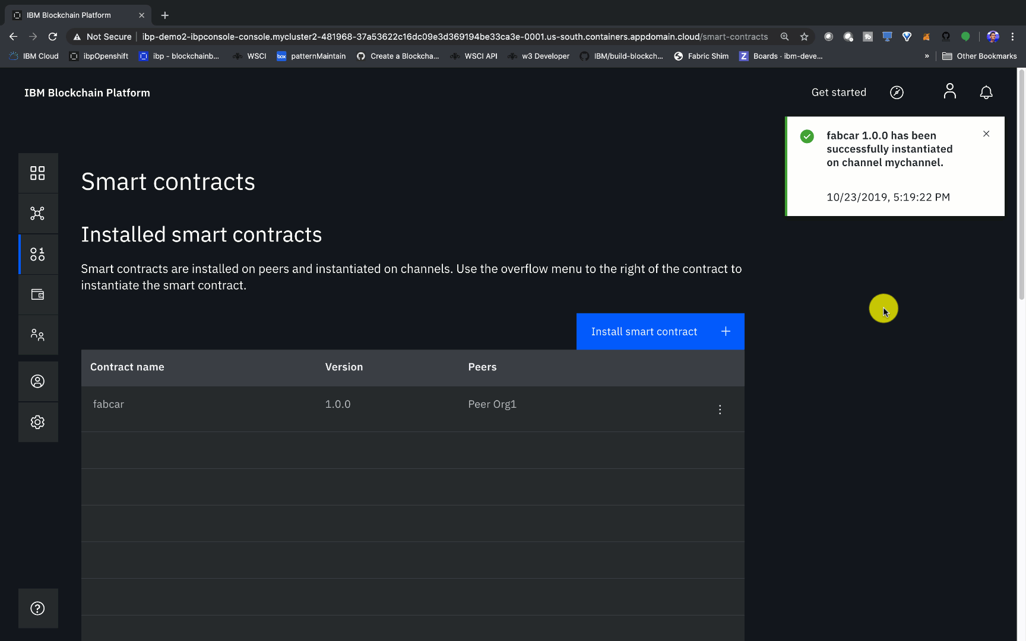Open the WSCI bookmark
This screenshot has height=641, width=1026.
click(x=250, y=56)
